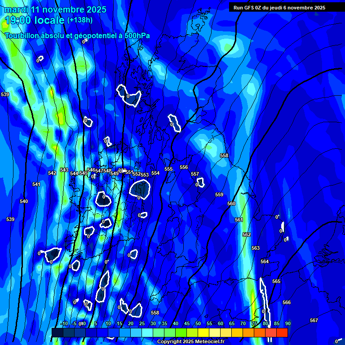Screen dimensions: 345x345
Task: Click the 567 contour label at lower right
Action: click(314, 320)
